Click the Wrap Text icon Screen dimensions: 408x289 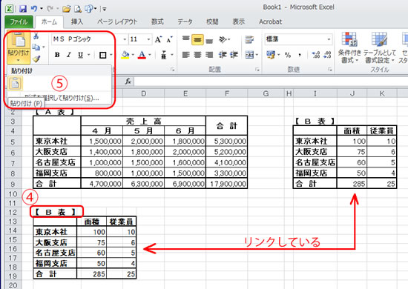tap(249, 39)
